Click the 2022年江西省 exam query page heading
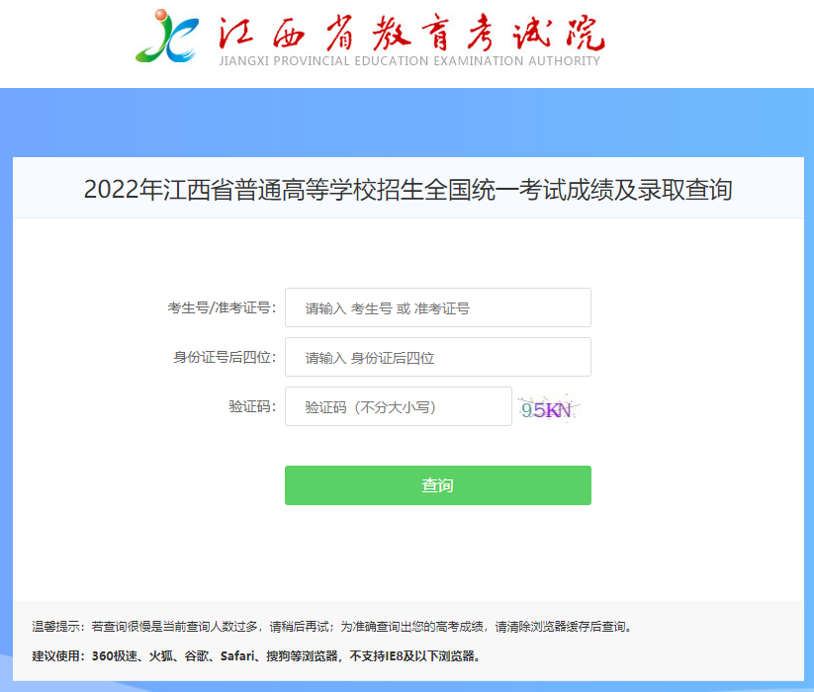 click(408, 189)
